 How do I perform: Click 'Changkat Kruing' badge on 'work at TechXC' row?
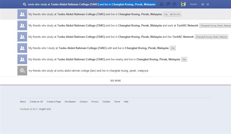pos(215,26)
